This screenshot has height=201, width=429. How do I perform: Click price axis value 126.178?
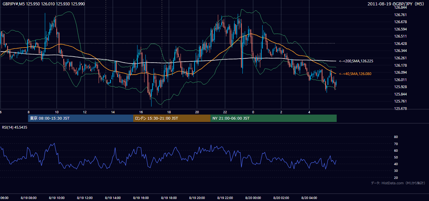pos(400,65)
